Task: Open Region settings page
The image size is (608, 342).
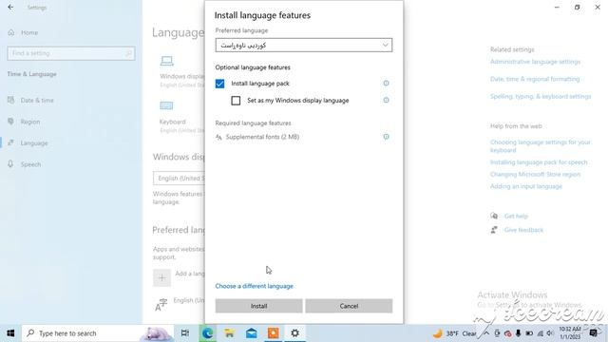Action: click(x=30, y=122)
